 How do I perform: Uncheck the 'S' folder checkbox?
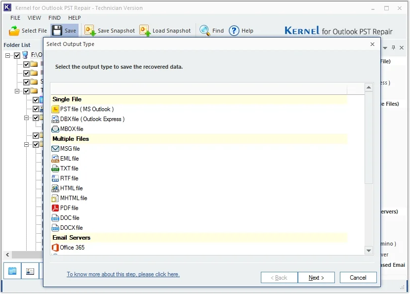[x=26, y=82]
